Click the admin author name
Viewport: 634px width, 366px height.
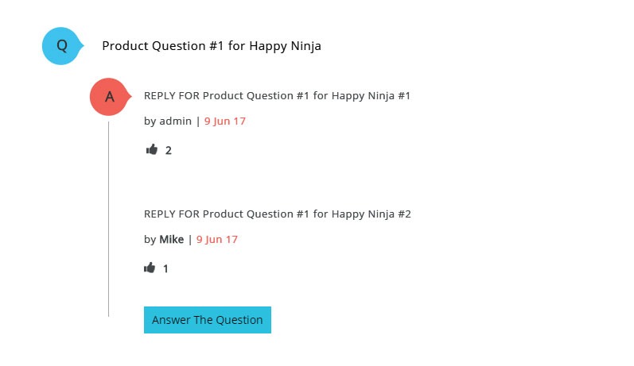(176, 121)
